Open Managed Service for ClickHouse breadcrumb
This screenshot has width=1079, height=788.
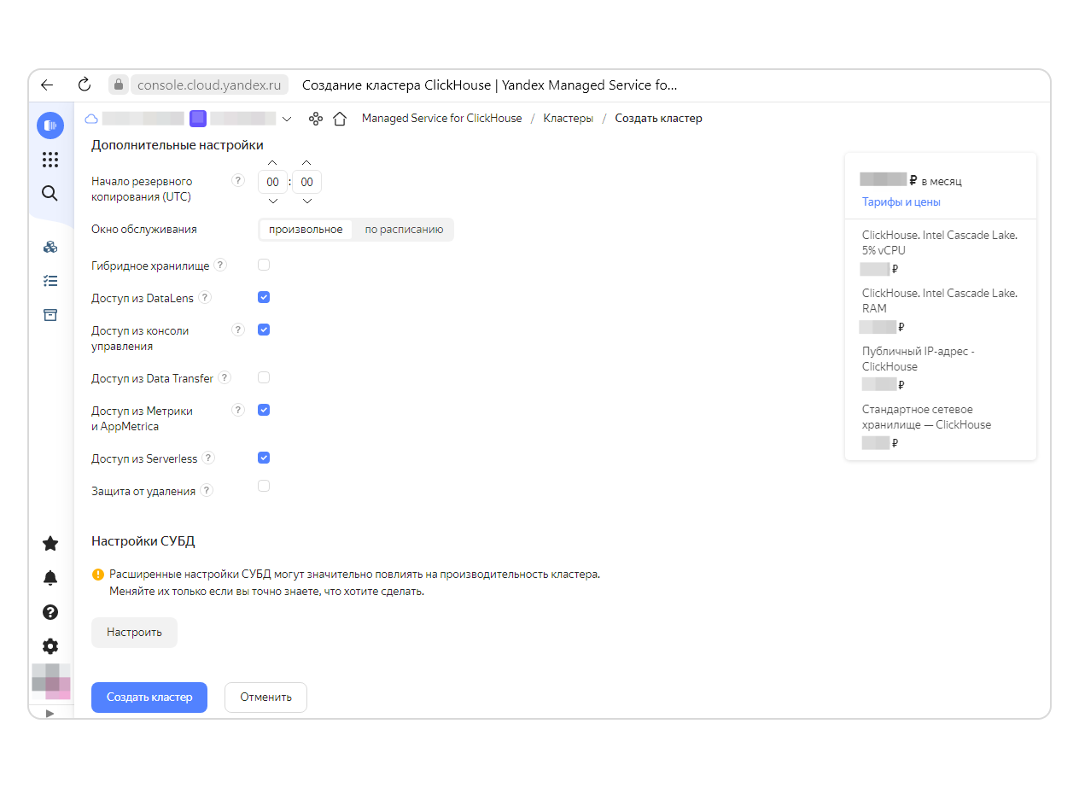point(441,119)
